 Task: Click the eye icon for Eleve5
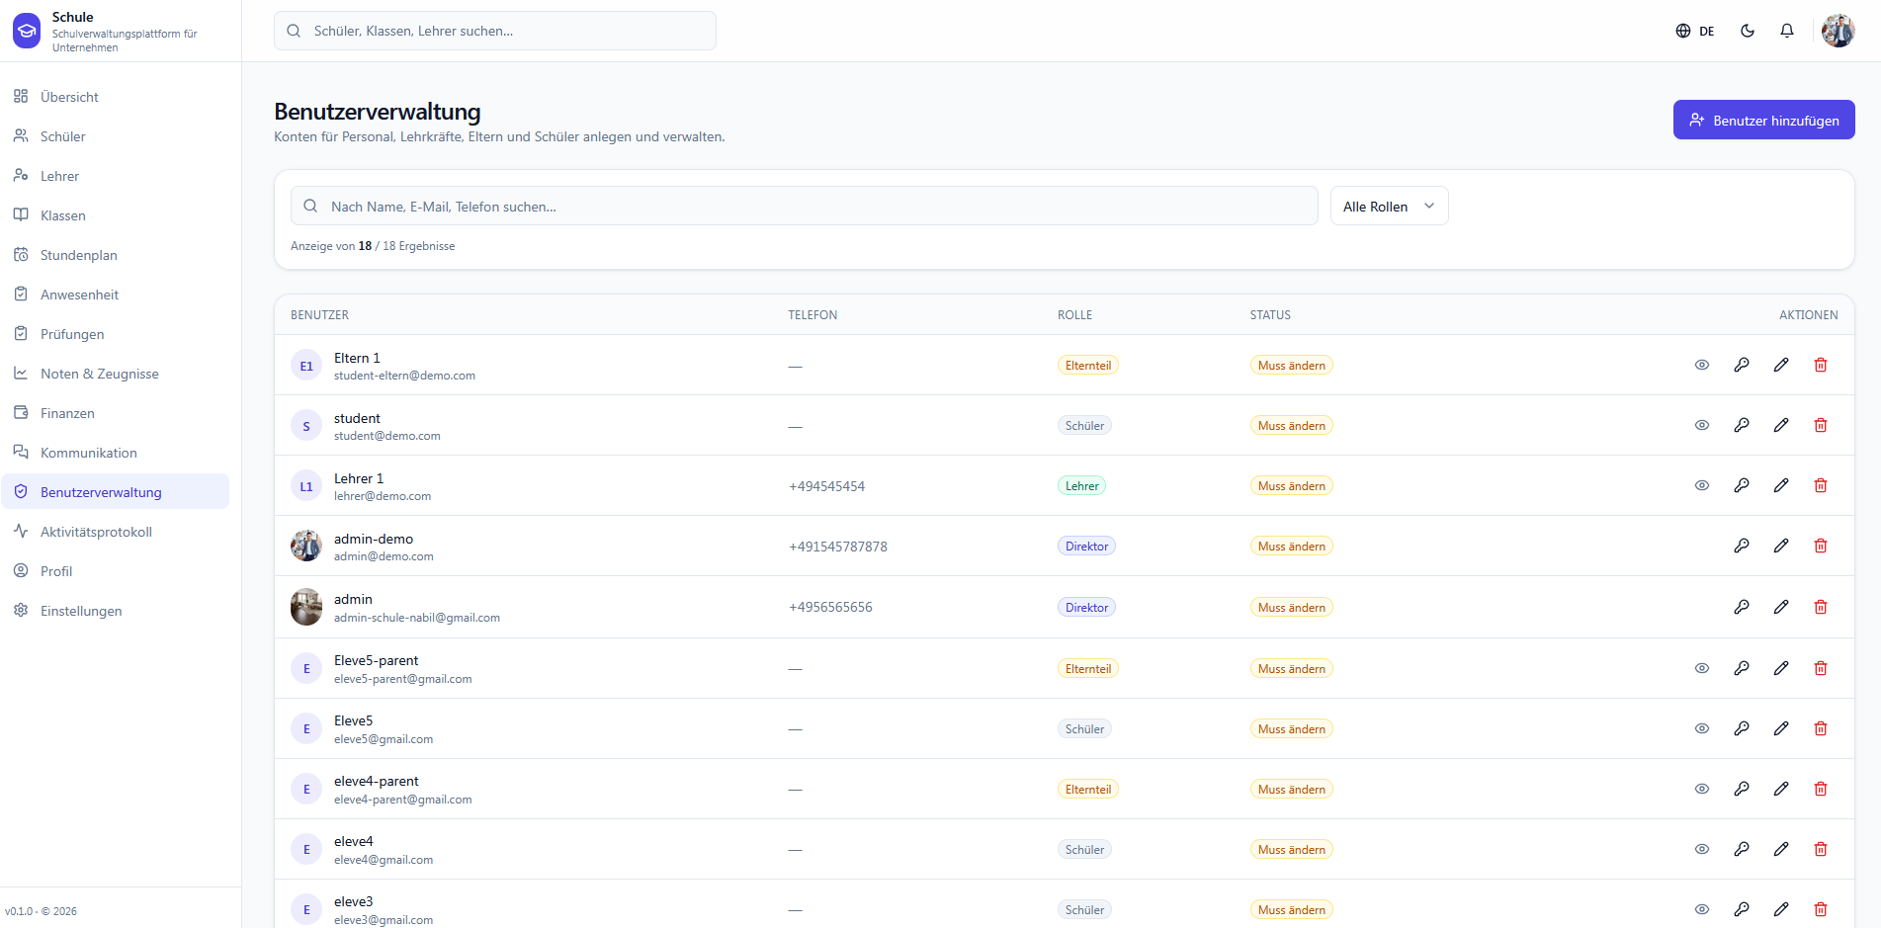(1702, 728)
